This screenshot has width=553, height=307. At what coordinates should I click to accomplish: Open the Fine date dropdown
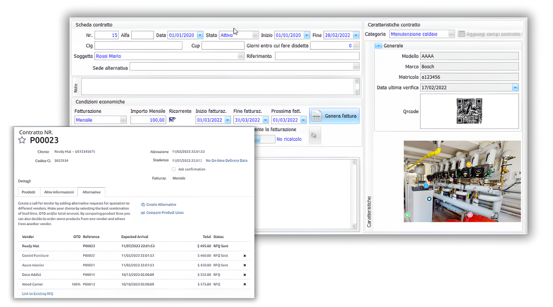tap(356, 35)
